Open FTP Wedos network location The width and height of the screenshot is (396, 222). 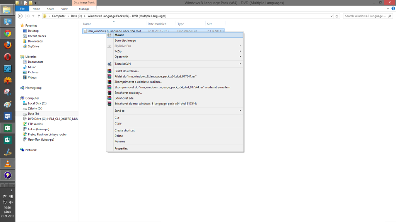(35, 124)
